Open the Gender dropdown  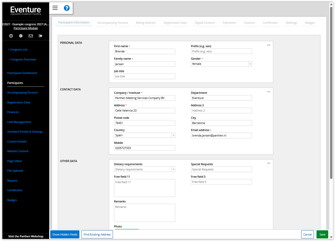coord(250,64)
